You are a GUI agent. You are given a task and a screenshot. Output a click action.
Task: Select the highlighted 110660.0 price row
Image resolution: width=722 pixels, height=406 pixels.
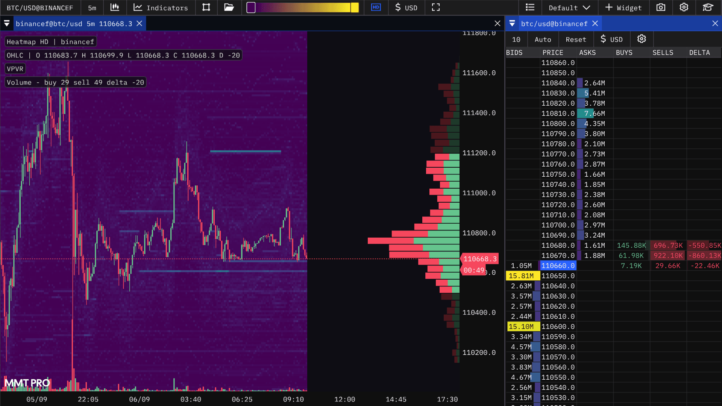558,266
